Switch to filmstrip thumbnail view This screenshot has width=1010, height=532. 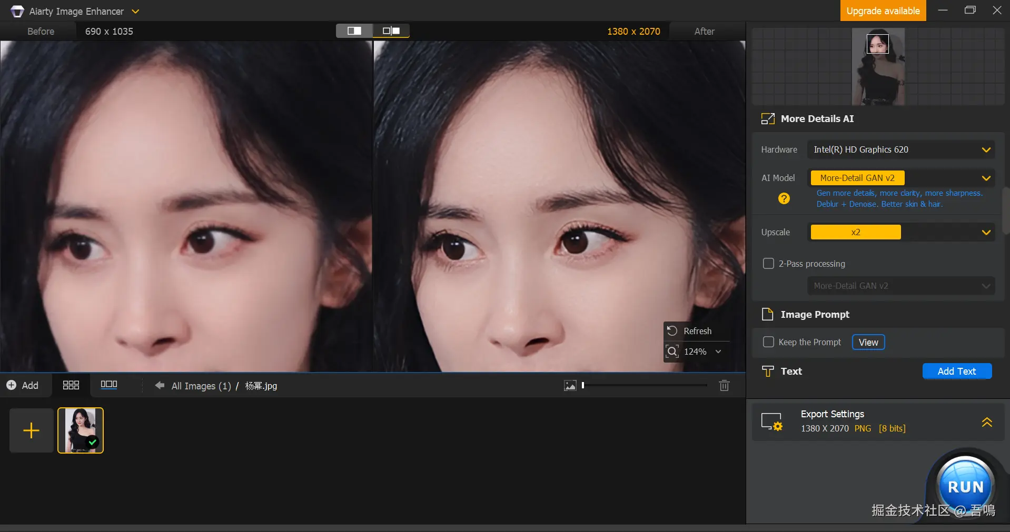click(x=109, y=385)
